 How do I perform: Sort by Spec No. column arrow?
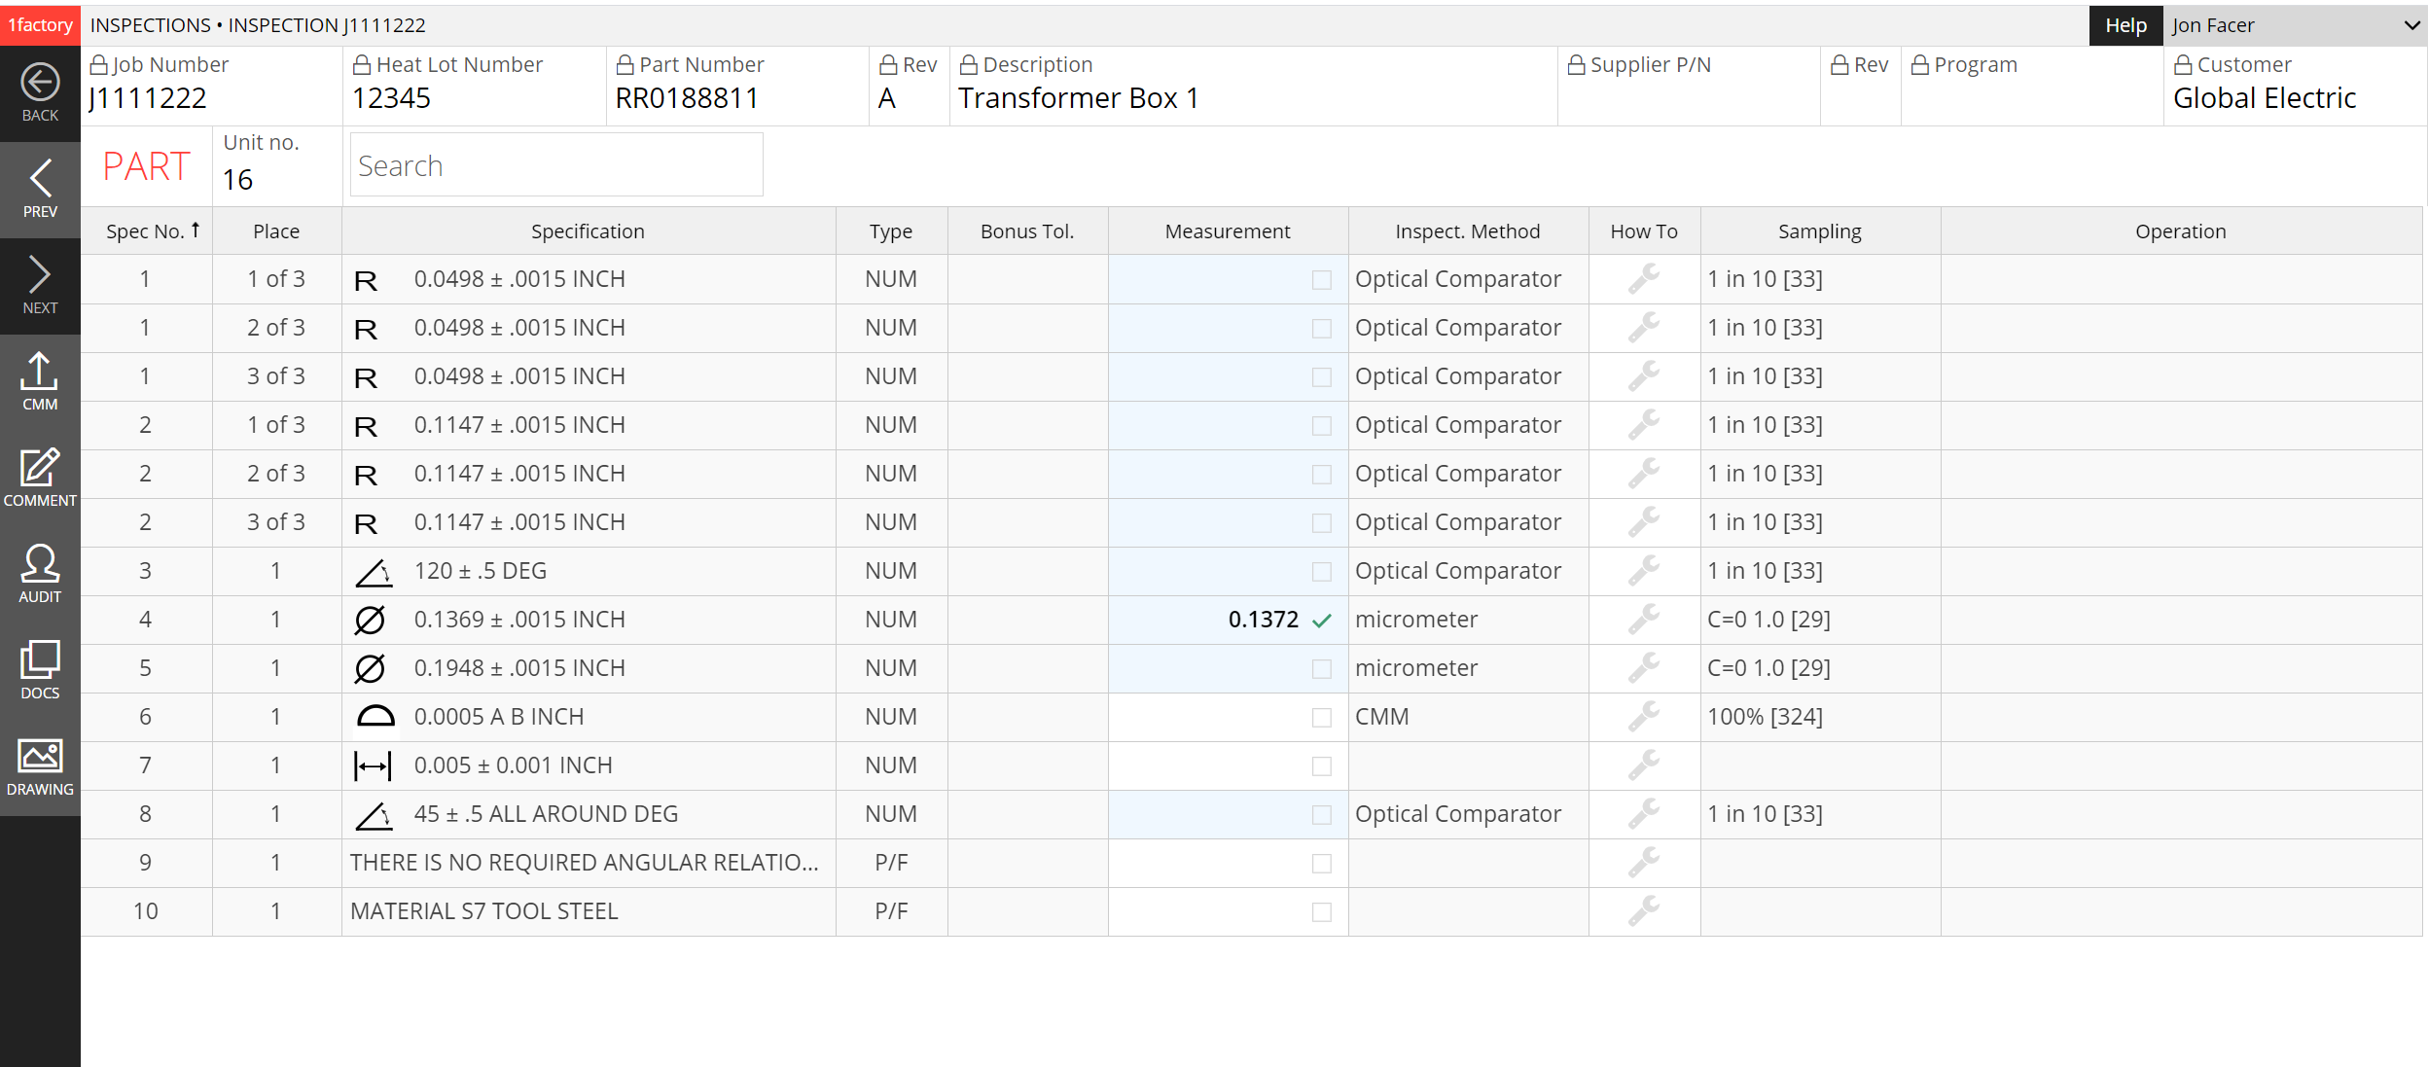(196, 230)
